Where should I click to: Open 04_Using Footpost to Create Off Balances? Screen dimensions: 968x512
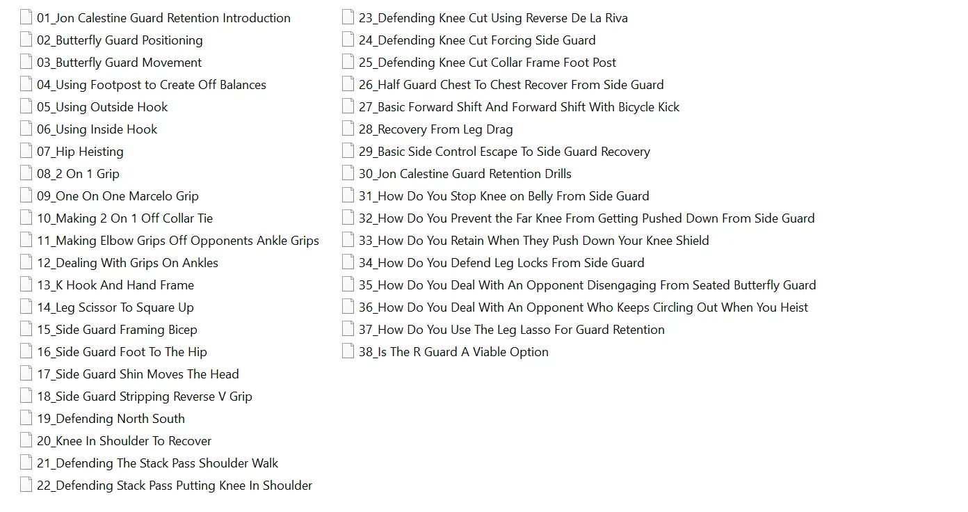point(151,85)
